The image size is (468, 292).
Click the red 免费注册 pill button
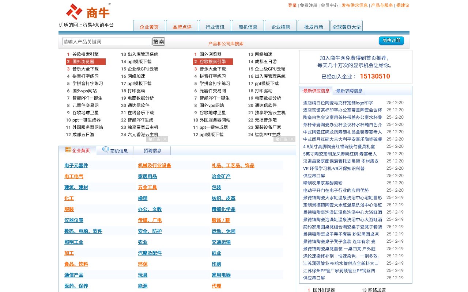391,41
